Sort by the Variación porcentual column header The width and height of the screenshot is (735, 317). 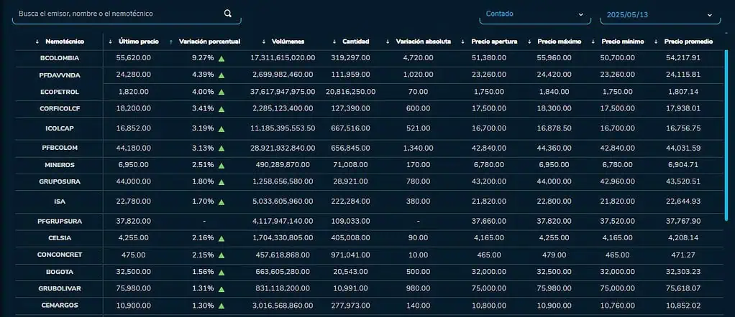[209, 42]
